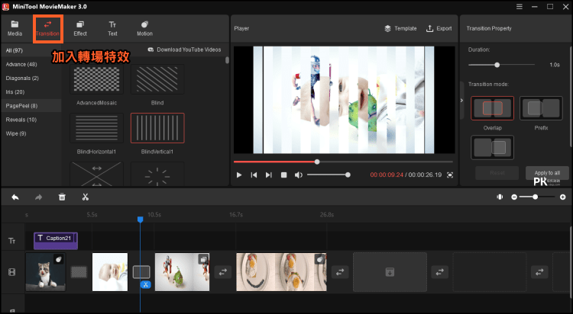Click the Export button

pyautogui.click(x=439, y=28)
